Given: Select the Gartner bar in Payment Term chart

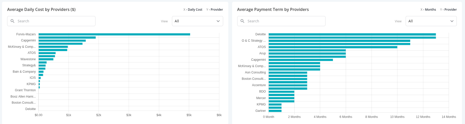Looking at the screenshot, I should tap(275, 111).
